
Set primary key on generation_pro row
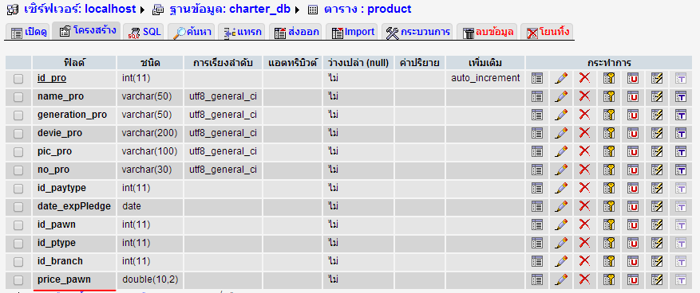click(x=609, y=115)
